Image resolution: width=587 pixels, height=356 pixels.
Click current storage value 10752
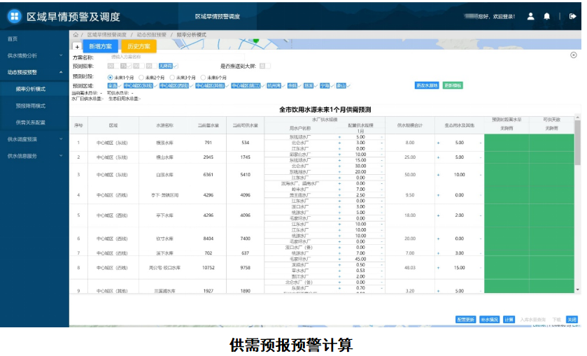pos(208,268)
